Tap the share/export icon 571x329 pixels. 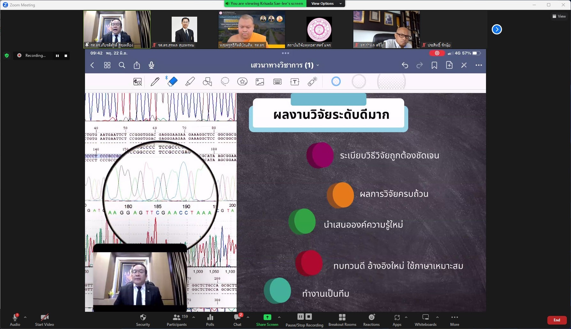137,65
